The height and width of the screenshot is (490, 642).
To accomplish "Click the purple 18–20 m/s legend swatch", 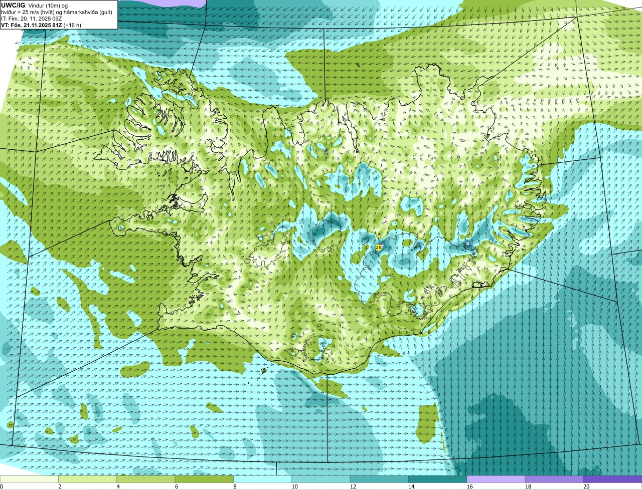I will click(x=554, y=479).
